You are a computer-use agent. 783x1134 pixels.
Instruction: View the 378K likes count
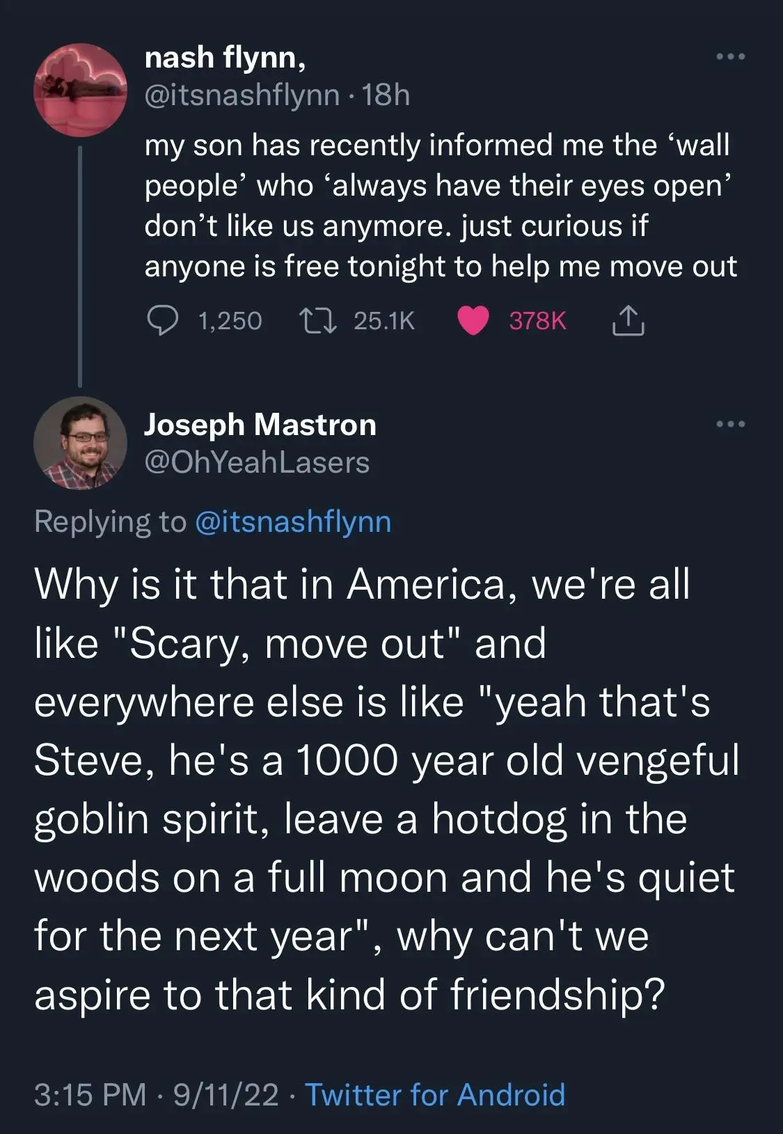[537, 321]
